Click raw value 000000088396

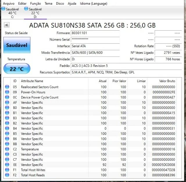click(x=164, y=175)
